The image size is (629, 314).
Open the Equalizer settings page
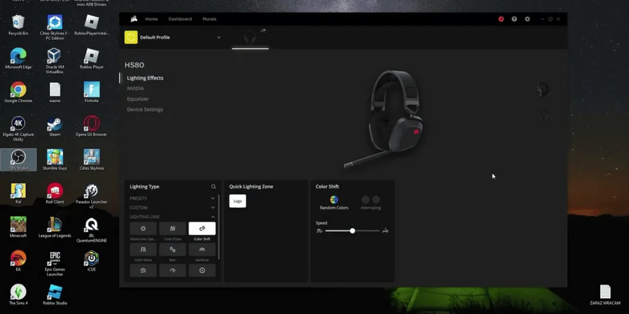click(x=138, y=99)
